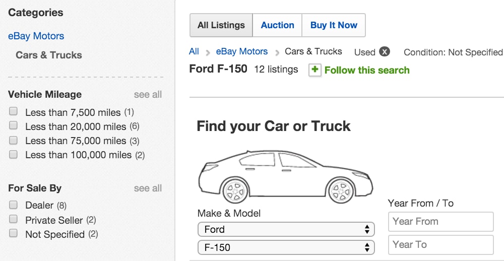Click see all for For Sale By
This screenshot has height=261, width=504.
tap(148, 188)
